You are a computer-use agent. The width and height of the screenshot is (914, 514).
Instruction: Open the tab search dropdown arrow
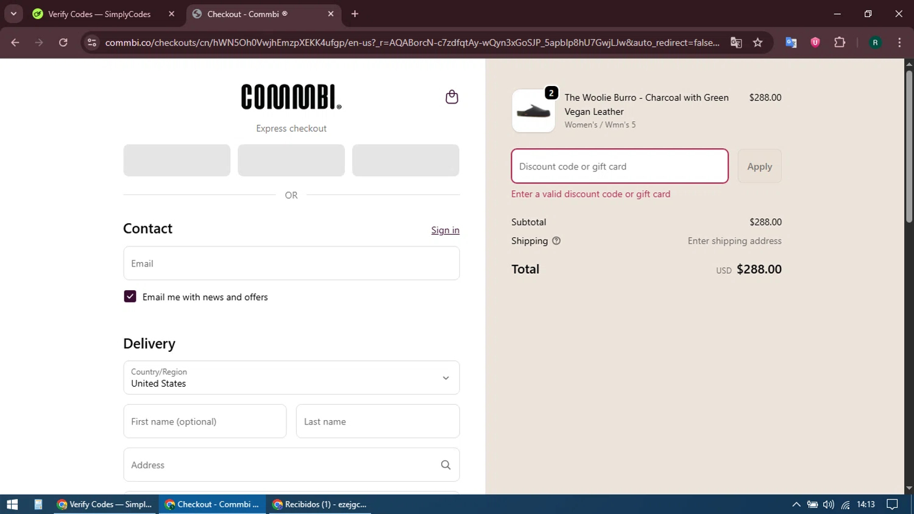click(x=13, y=14)
